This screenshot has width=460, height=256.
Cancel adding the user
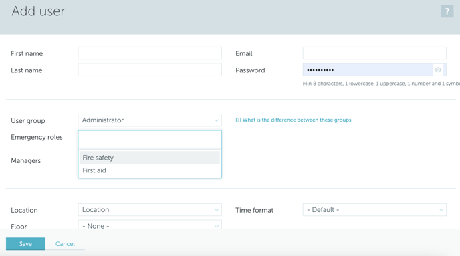(x=65, y=244)
